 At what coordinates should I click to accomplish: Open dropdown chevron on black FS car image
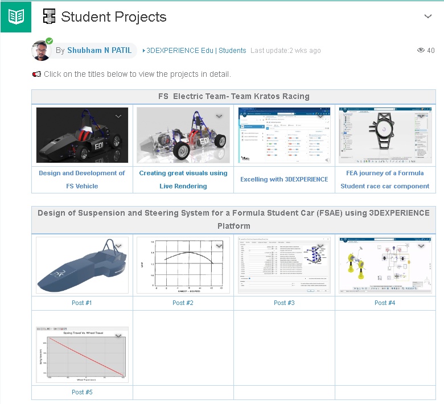(x=118, y=116)
